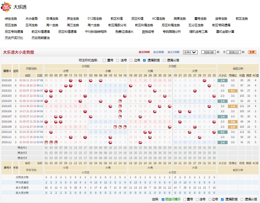
Task: Pick number 07 in 预选行1
Action: tap(61, 148)
